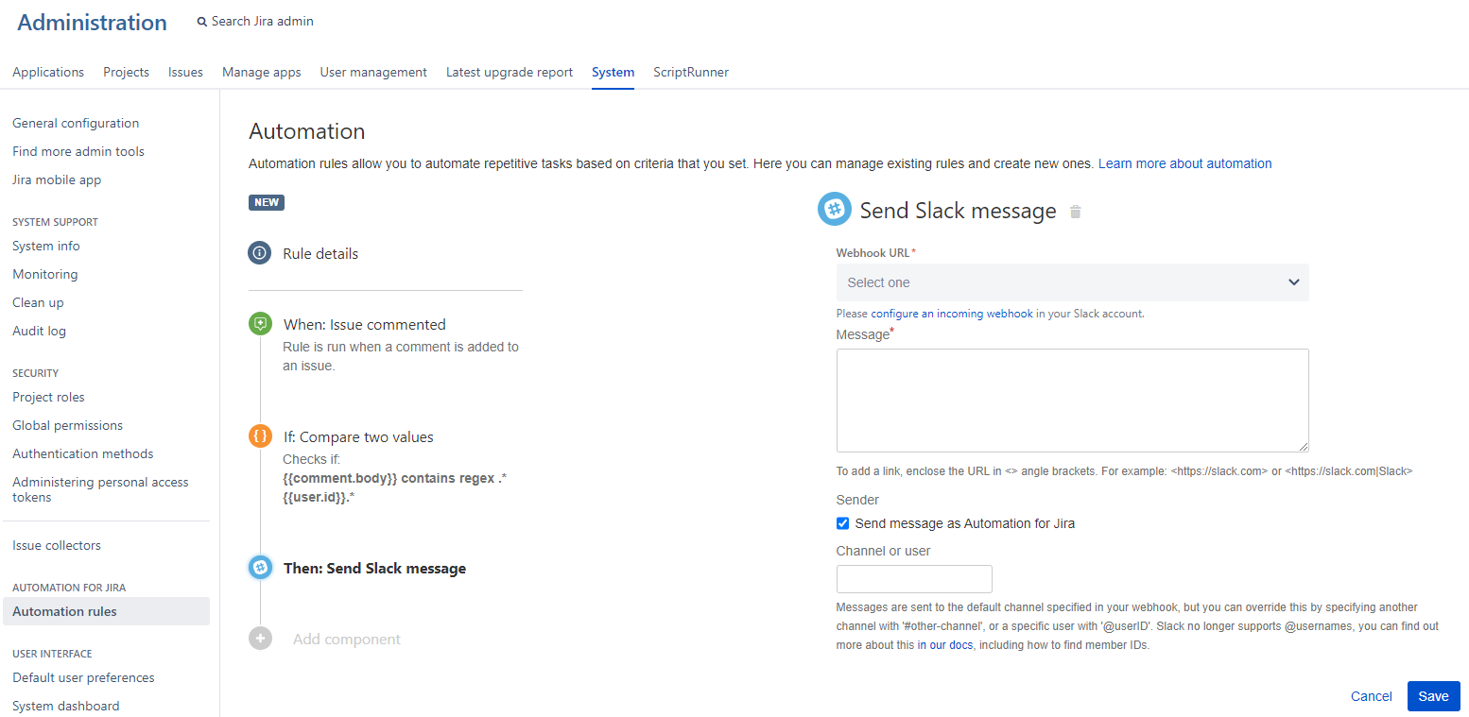Viewport: 1469px width, 717px height.
Task: Delete the Send Slack message component via trash icon
Action: coord(1075,212)
